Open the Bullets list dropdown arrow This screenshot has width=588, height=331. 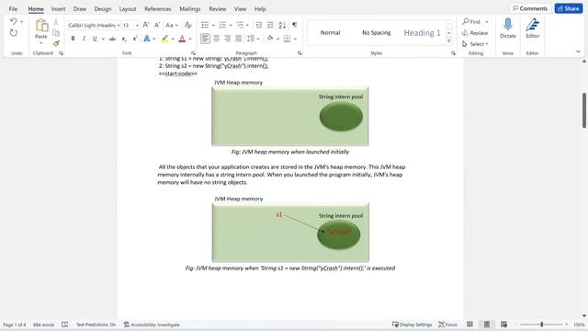213,26
